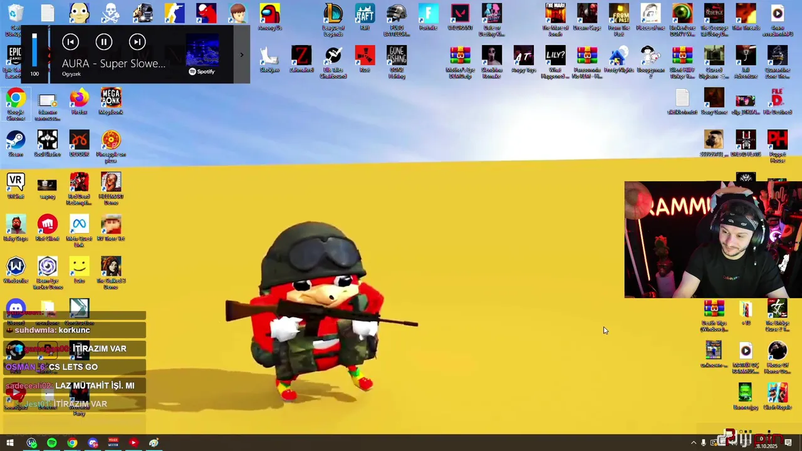Open Frosty Nights desktop icon
Viewport: 802px width, 451px height.
point(618,60)
